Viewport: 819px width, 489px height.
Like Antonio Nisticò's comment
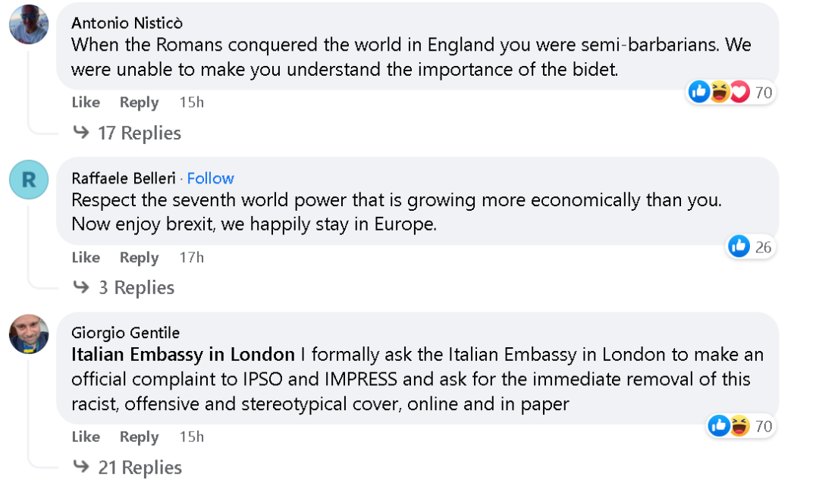pyautogui.click(x=86, y=102)
